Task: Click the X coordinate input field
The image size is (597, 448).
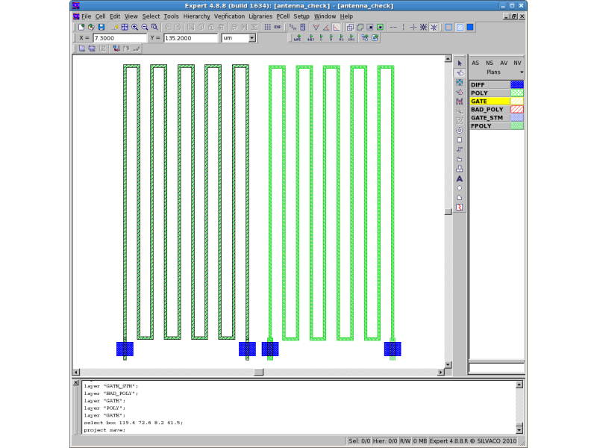Action: [119, 37]
